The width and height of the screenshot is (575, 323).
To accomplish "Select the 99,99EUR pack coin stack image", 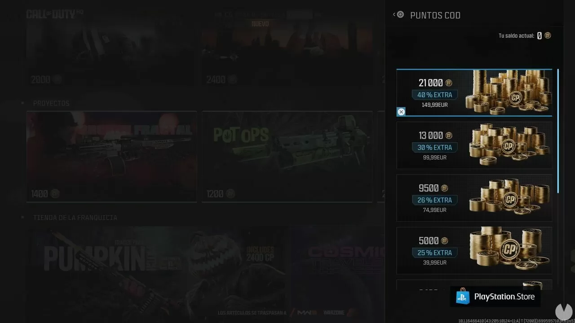I will coord(510,145).
